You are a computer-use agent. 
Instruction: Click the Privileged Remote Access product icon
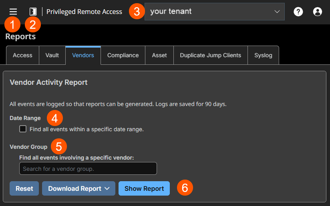click(33, 12)
